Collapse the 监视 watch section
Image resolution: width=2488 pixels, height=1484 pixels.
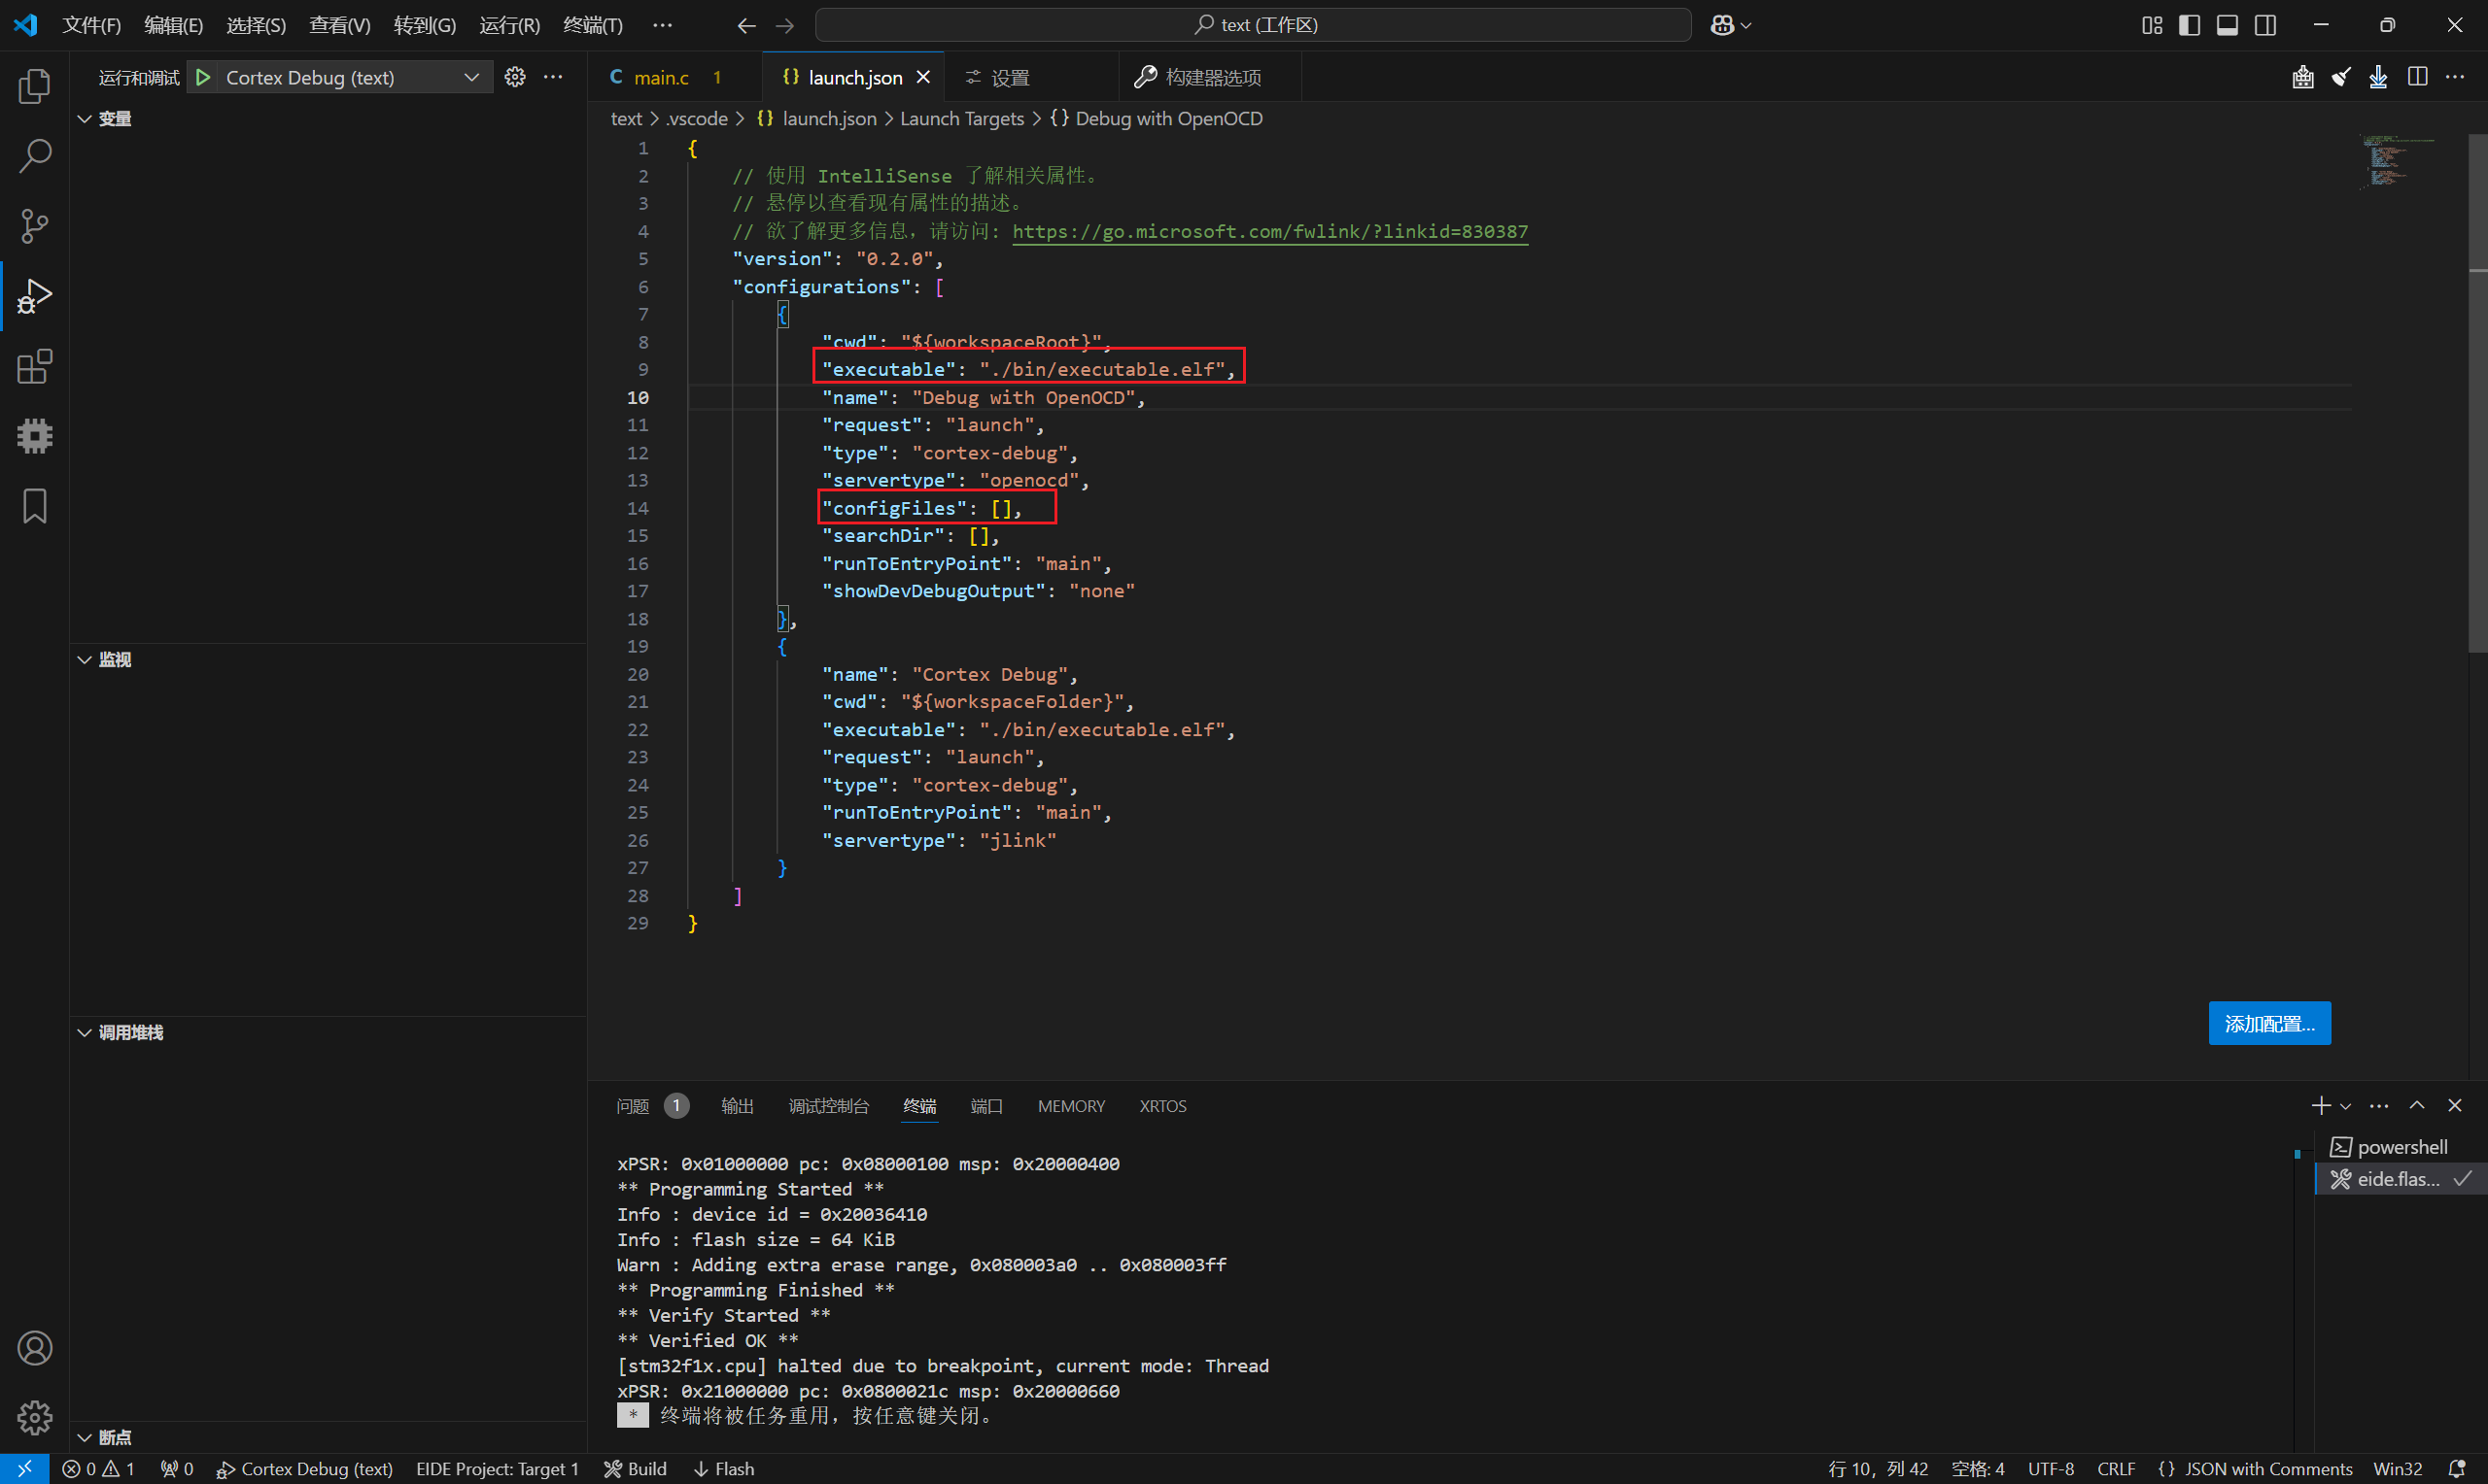(114, 660)
